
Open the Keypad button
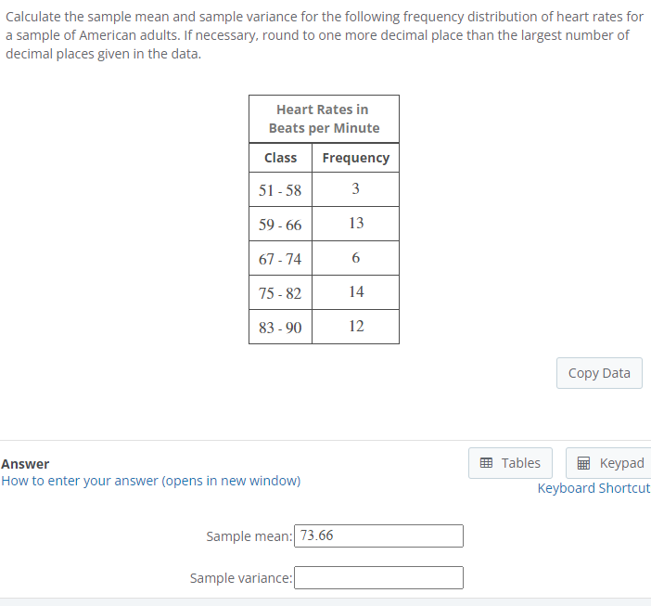point(608,463)
